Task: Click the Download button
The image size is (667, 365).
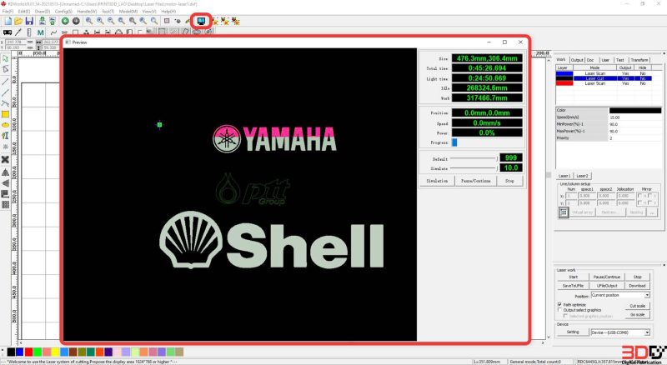Action: pyautogui.click(x=637, y=286)
